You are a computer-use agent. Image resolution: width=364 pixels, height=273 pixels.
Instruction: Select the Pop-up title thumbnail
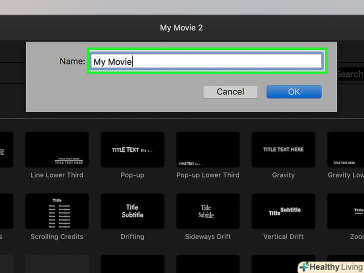[x=132, y=149]
